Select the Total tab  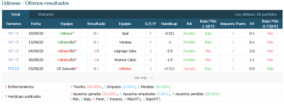tap(15, 14)
